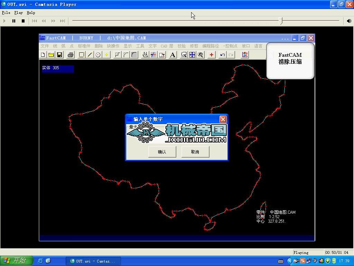Click the '00:50/01:04' time readout

point(337,252)
